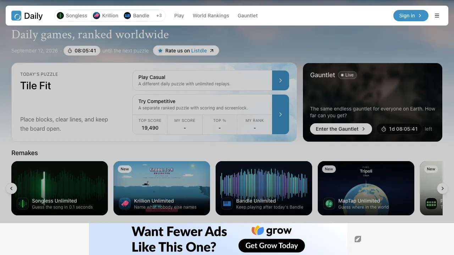Click the Bandle Unlimited piano icon
The height and width of the screenshot is (255, 454).
click(x=227, y=204)
